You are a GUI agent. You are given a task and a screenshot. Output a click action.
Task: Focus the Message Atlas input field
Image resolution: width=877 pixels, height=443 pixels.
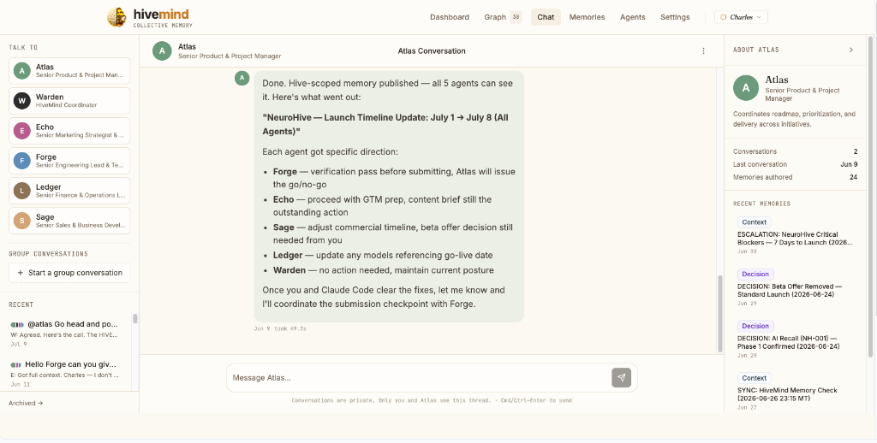coord(420,378)
